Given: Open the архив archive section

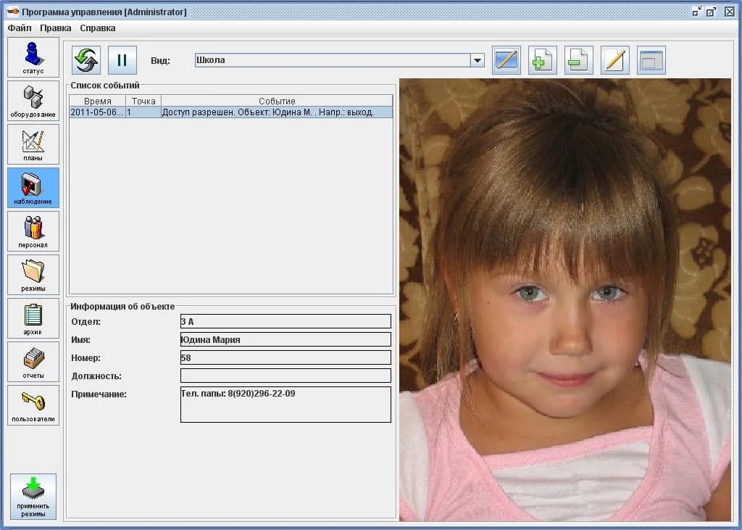Looking at the screenshot, I should [33, 318].
